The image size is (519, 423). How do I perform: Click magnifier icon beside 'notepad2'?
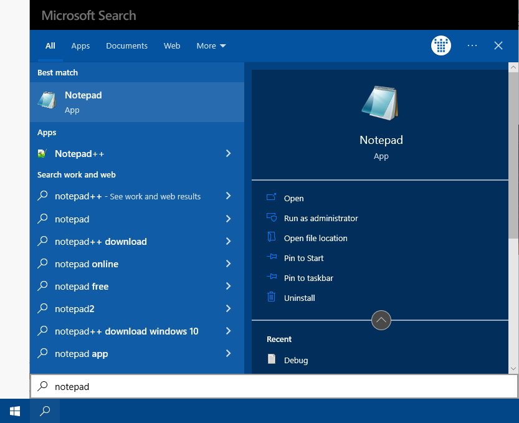[43, 308]
